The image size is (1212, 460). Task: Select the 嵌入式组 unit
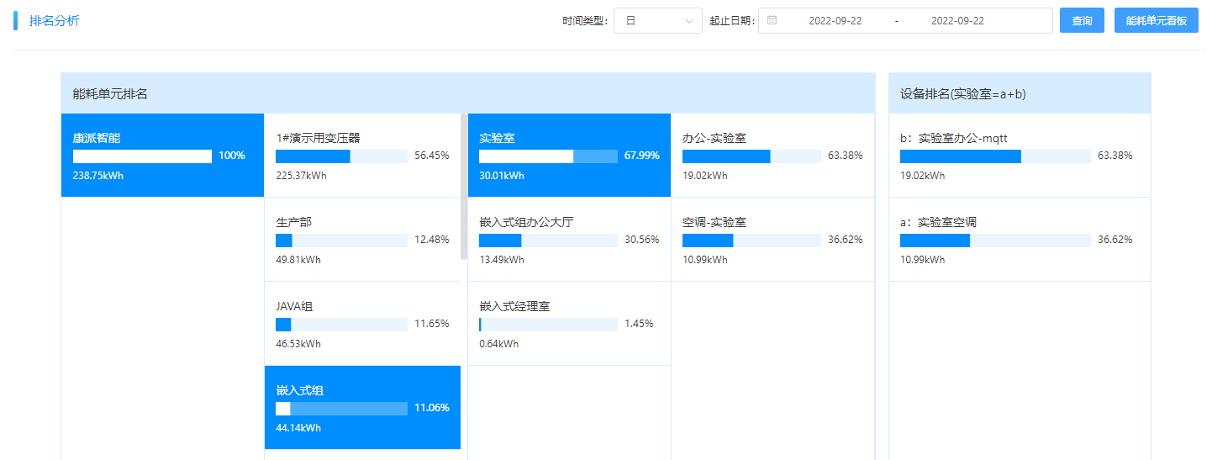coord(362,408)
